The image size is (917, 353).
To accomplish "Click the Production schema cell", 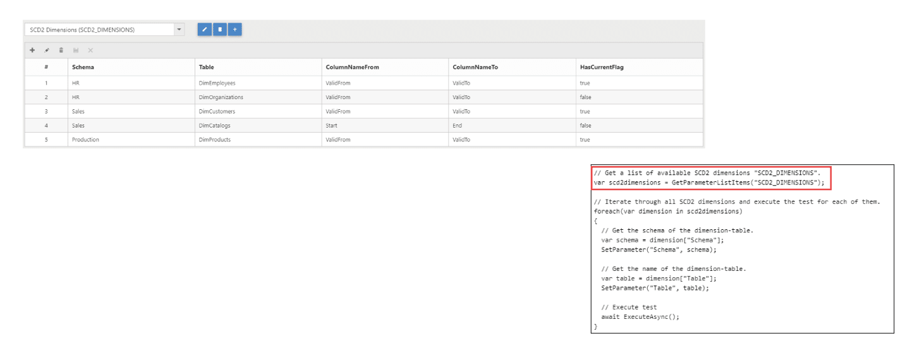I will (x=131, y=140).
